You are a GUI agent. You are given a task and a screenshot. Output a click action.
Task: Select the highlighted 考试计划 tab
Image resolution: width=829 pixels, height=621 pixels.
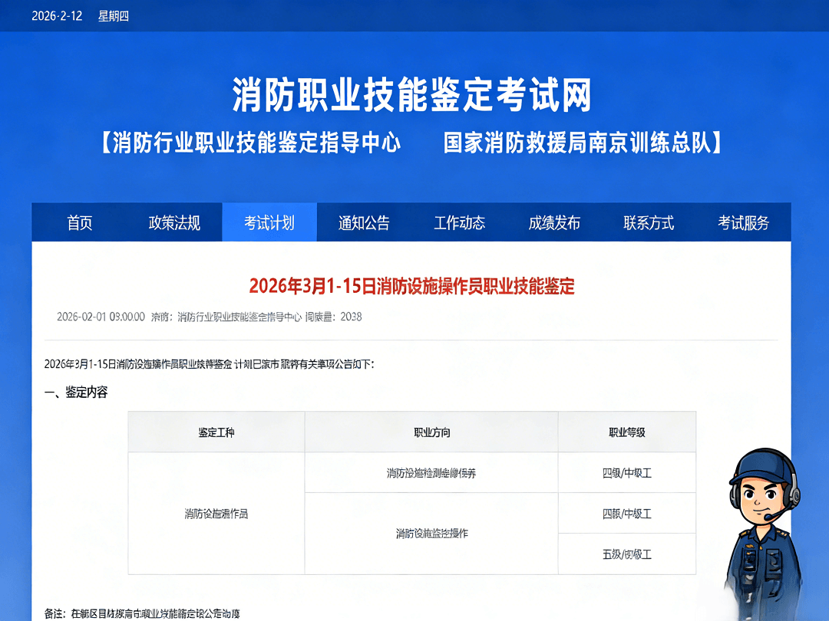[x=269, y=222]
